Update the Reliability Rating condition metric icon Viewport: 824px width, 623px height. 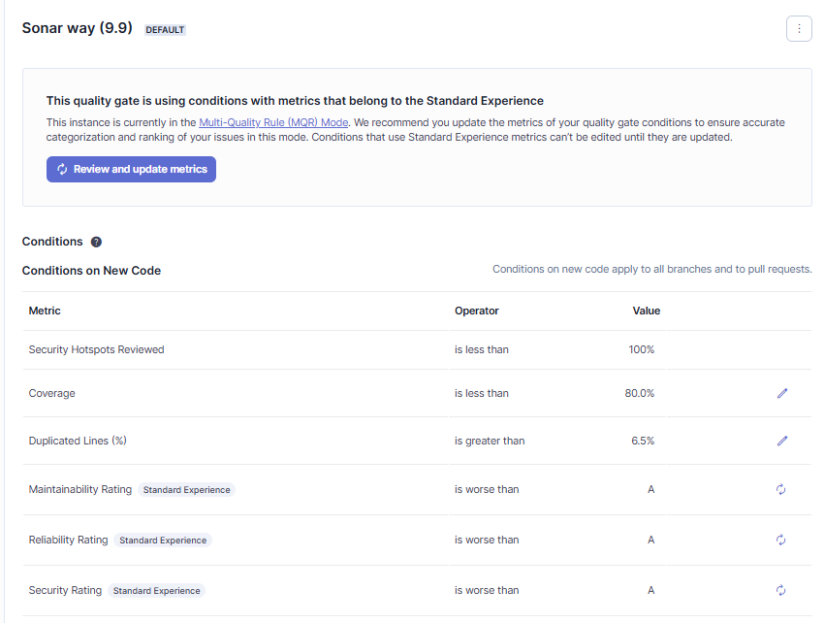(x=781, y=541)
